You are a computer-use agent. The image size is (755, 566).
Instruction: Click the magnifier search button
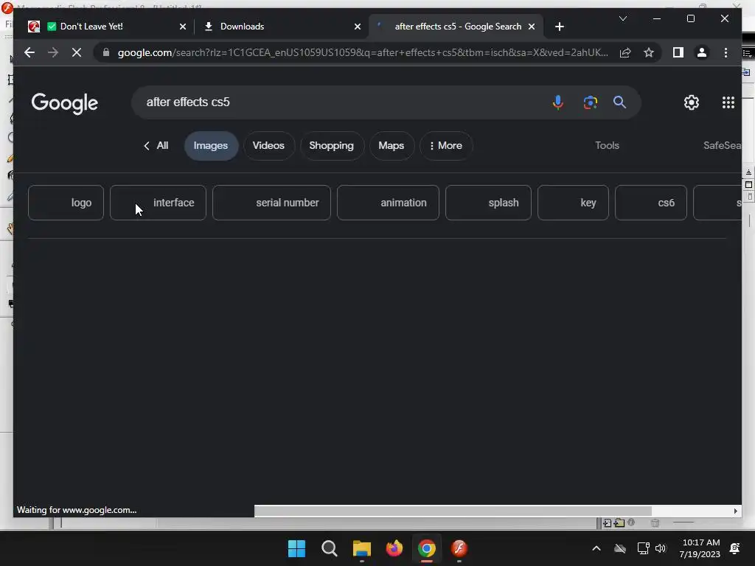pyautogui.click(x=619, y=102)
